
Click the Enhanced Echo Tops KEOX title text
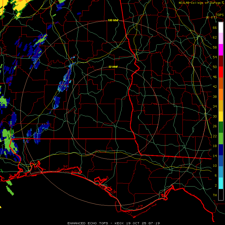(x=113, y=223)
